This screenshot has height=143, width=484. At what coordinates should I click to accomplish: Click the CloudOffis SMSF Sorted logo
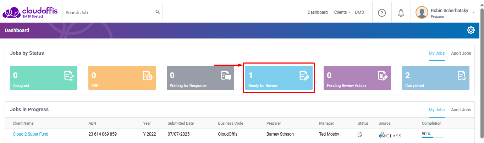(29, 12)
